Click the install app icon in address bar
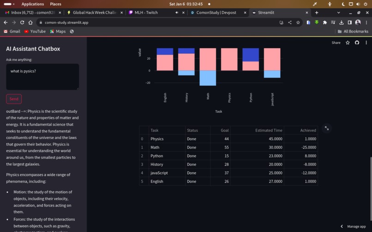This screenshot has width=372, height=232. [282, 23]
